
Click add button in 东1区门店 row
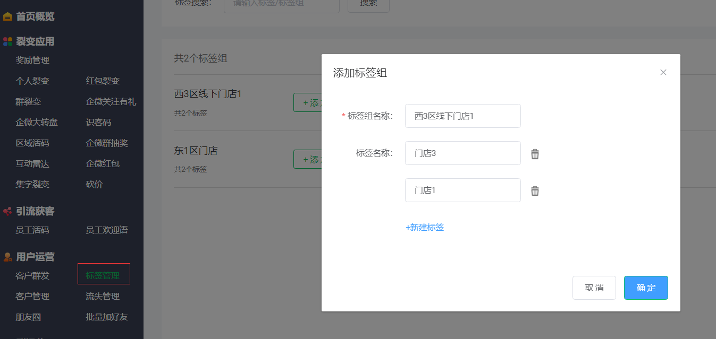(x=308, y=159)
